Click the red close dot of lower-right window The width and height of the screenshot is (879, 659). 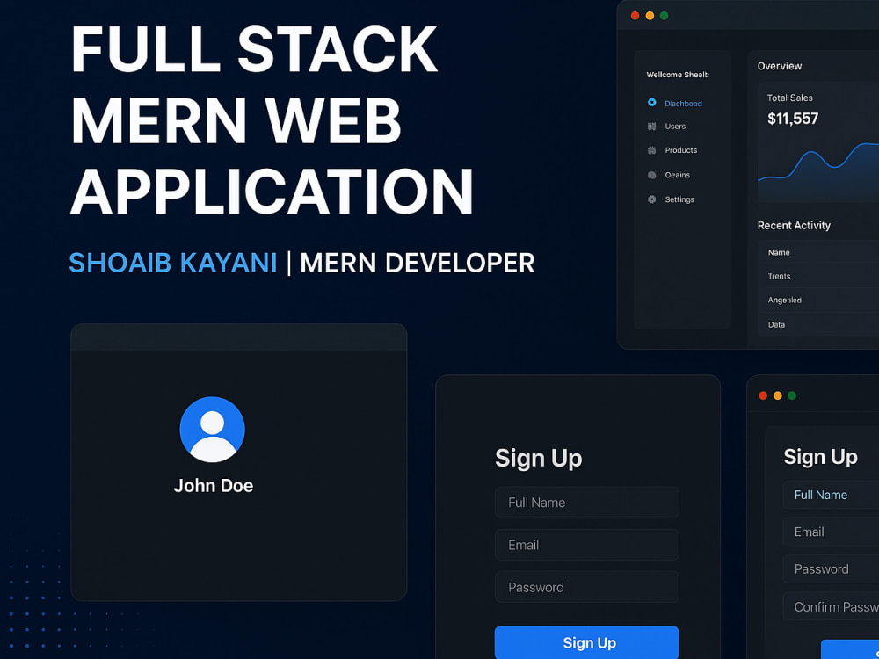point(763,395)
